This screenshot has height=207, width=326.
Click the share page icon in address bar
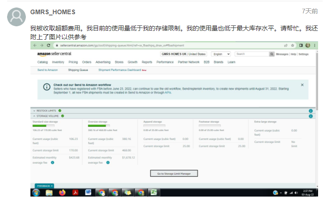[x=286, y=45]
